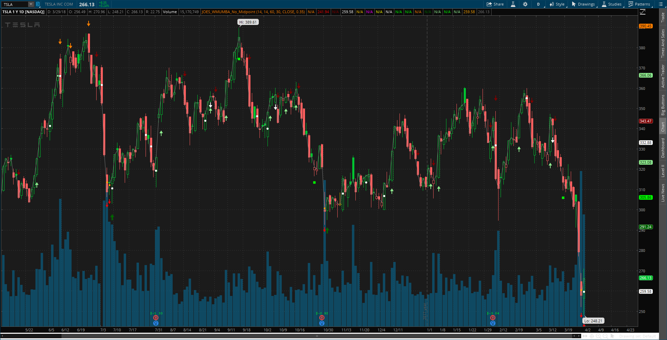Click the 323.08 green price label
Image resolution: width=667 pixels, height=340 pixels.
(x=645, y=162)
